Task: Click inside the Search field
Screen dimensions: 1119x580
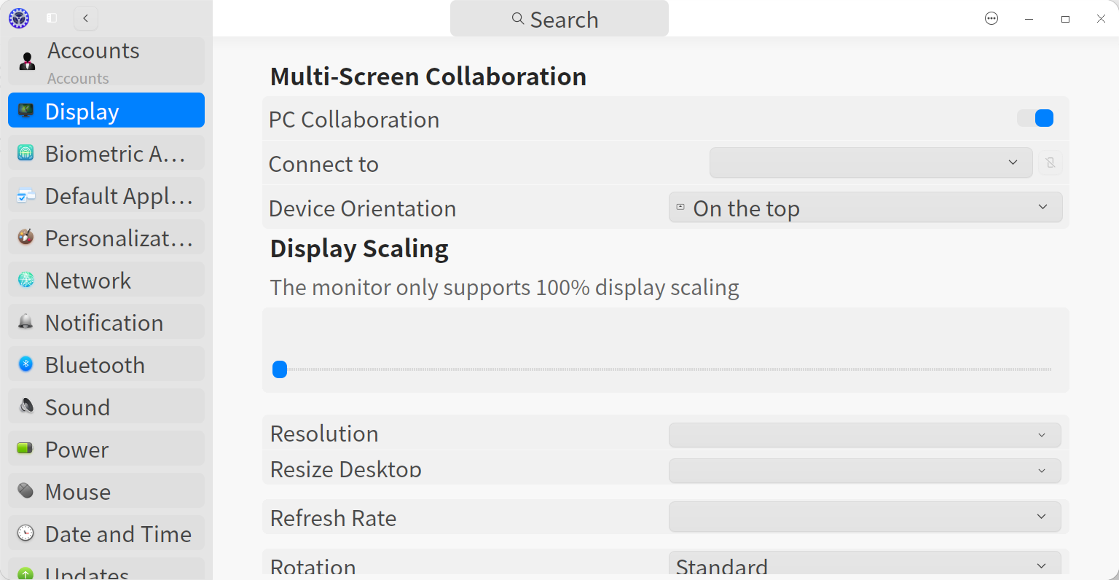Action: click(x=559, y=19)
